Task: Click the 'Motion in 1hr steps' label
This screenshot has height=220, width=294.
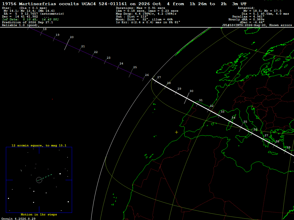Action: [x=39, y=214]
